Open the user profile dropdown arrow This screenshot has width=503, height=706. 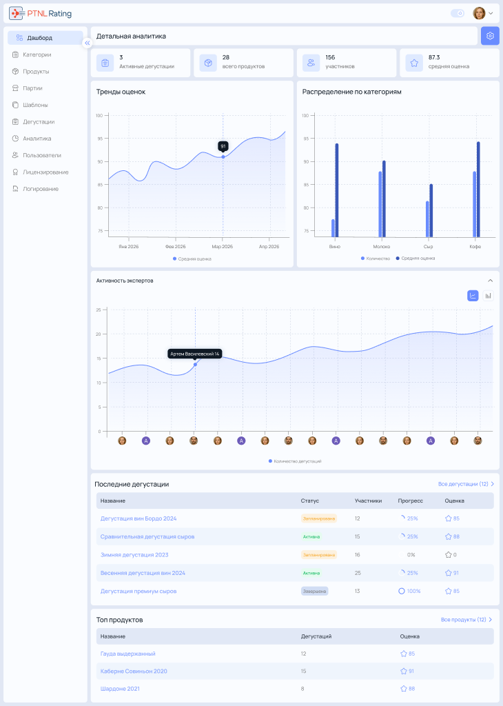coord(491,14)
